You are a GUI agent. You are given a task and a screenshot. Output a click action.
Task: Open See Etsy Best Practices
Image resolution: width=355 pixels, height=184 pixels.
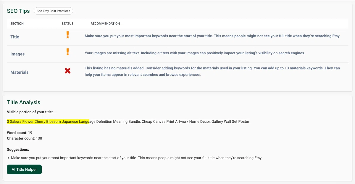[54, 11]
